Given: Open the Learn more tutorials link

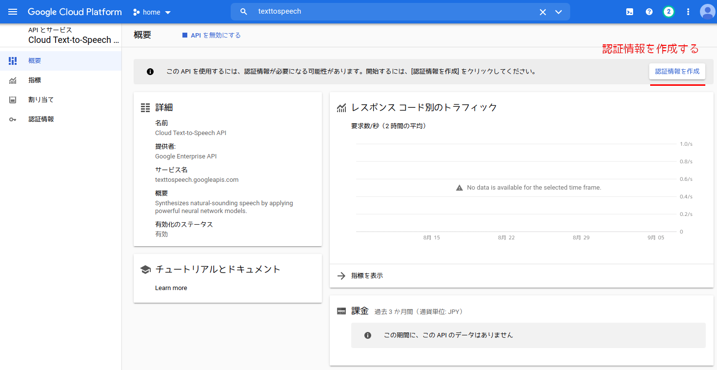Looking at the screenshot, I should (x=171, y=288).
